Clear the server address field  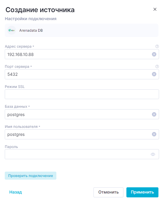pos(154,54)
